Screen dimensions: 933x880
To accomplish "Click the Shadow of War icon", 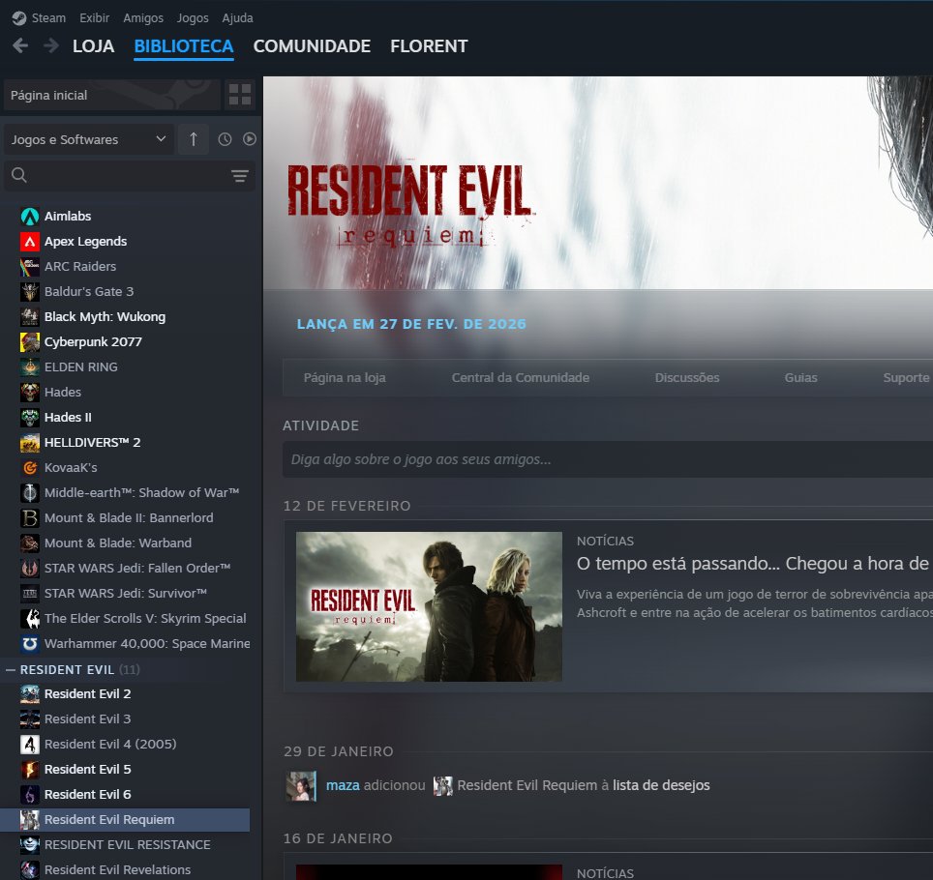I will pyautogui.click(x=30, y=492).
